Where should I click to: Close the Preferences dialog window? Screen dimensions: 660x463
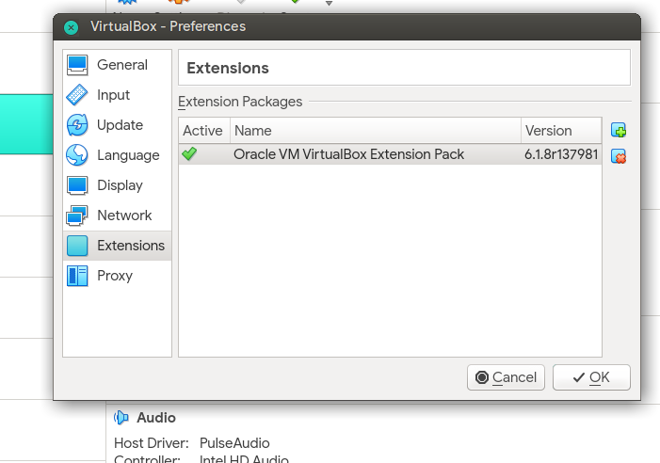click(x=71, y=26)
